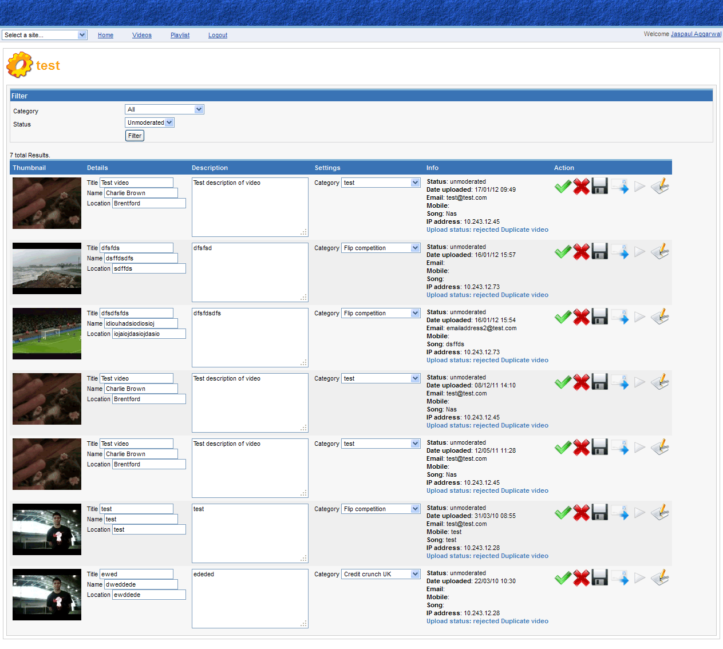723x649 pixels.
Task: Send email for video uploaded 17/01/12 09:49
Action: click(x=620, y=187)
